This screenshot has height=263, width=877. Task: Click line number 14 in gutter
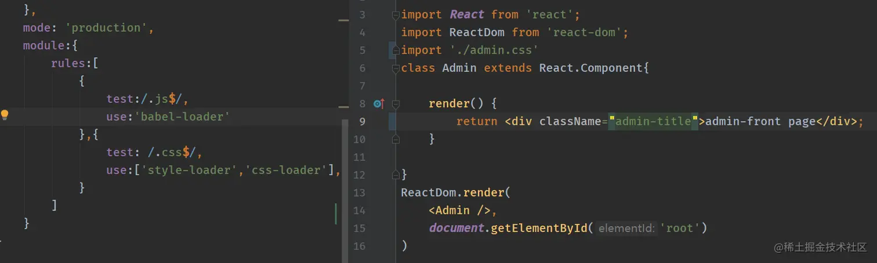tap(359, 210)
